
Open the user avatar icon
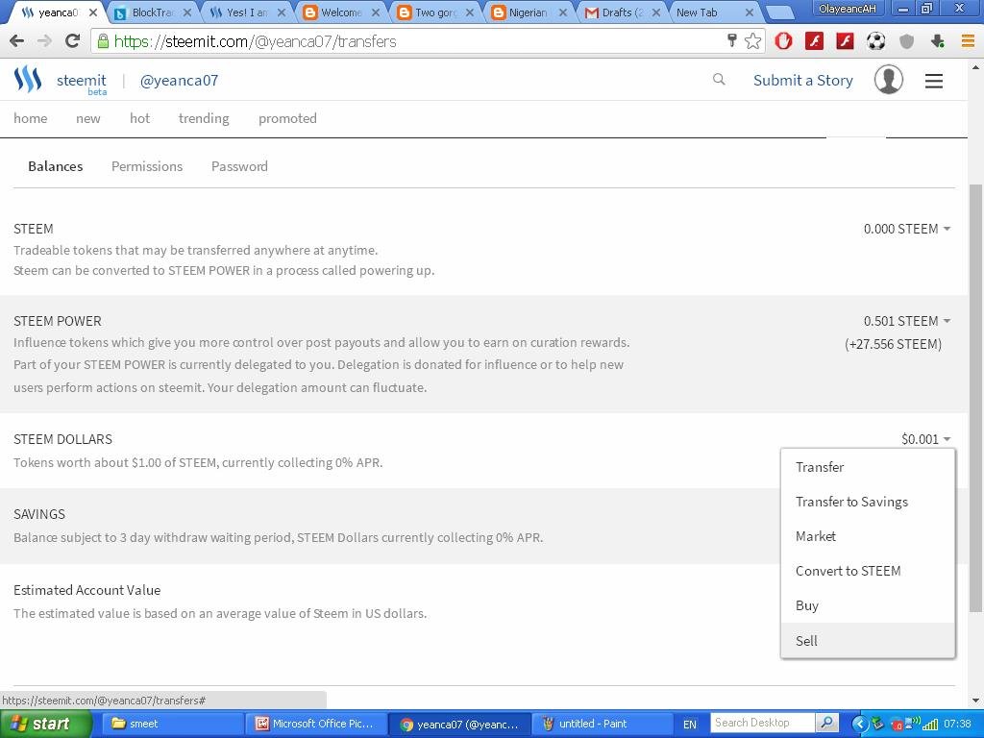click(x=889, y=80)
